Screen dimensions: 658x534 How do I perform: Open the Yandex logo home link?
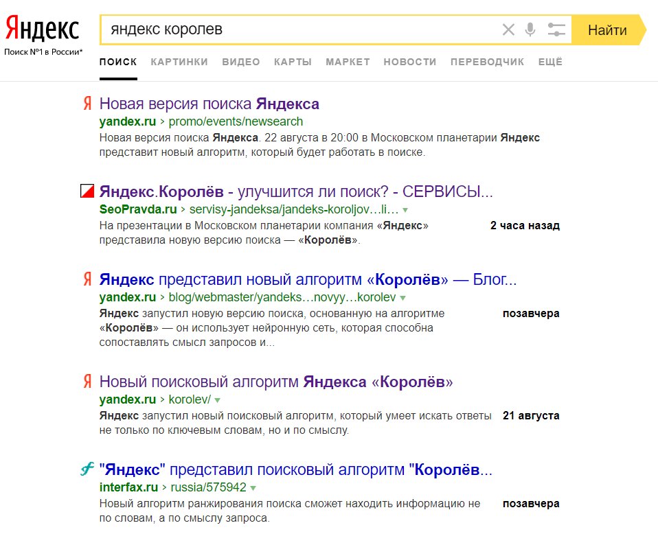coord(42,28)
